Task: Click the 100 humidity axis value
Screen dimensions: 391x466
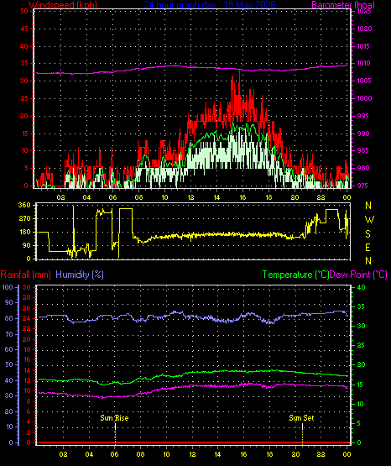Action: point(8,287)
